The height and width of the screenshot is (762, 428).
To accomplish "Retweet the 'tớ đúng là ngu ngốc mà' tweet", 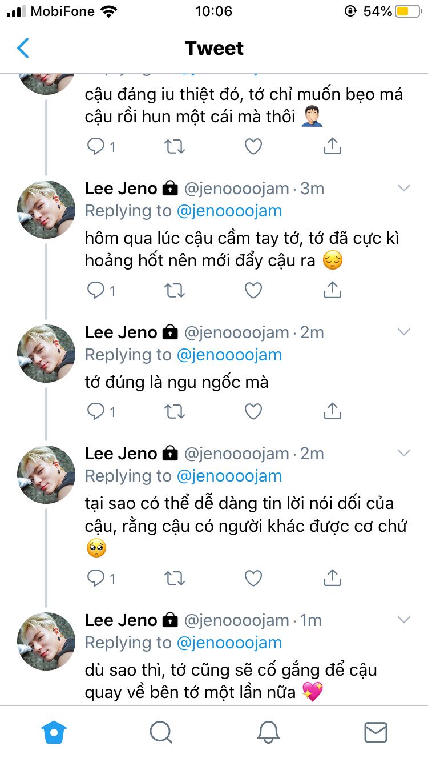I will coord(175,411).
